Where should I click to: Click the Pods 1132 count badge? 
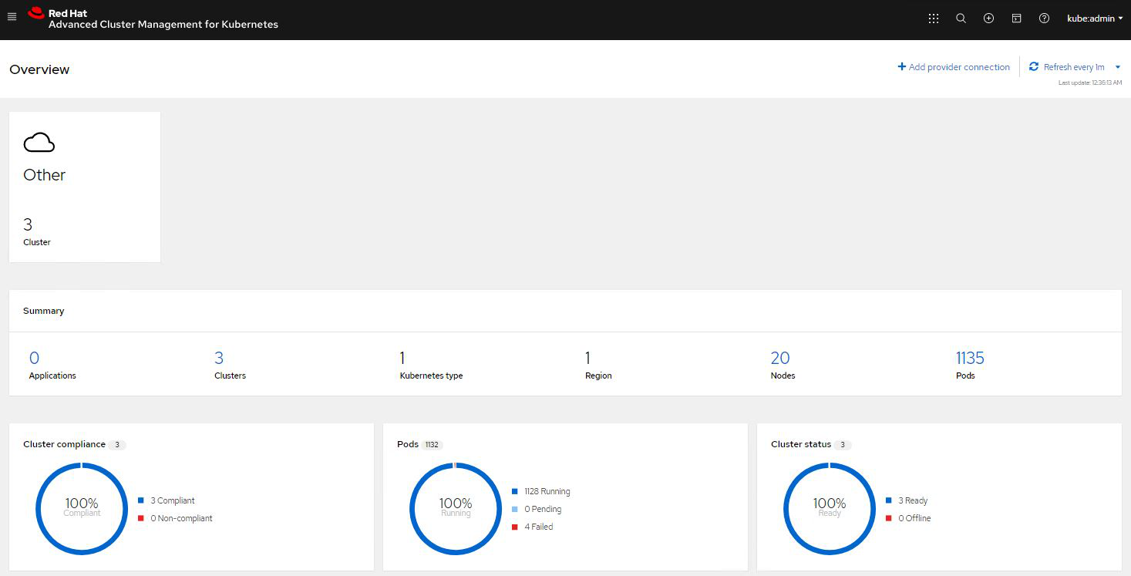433,445
